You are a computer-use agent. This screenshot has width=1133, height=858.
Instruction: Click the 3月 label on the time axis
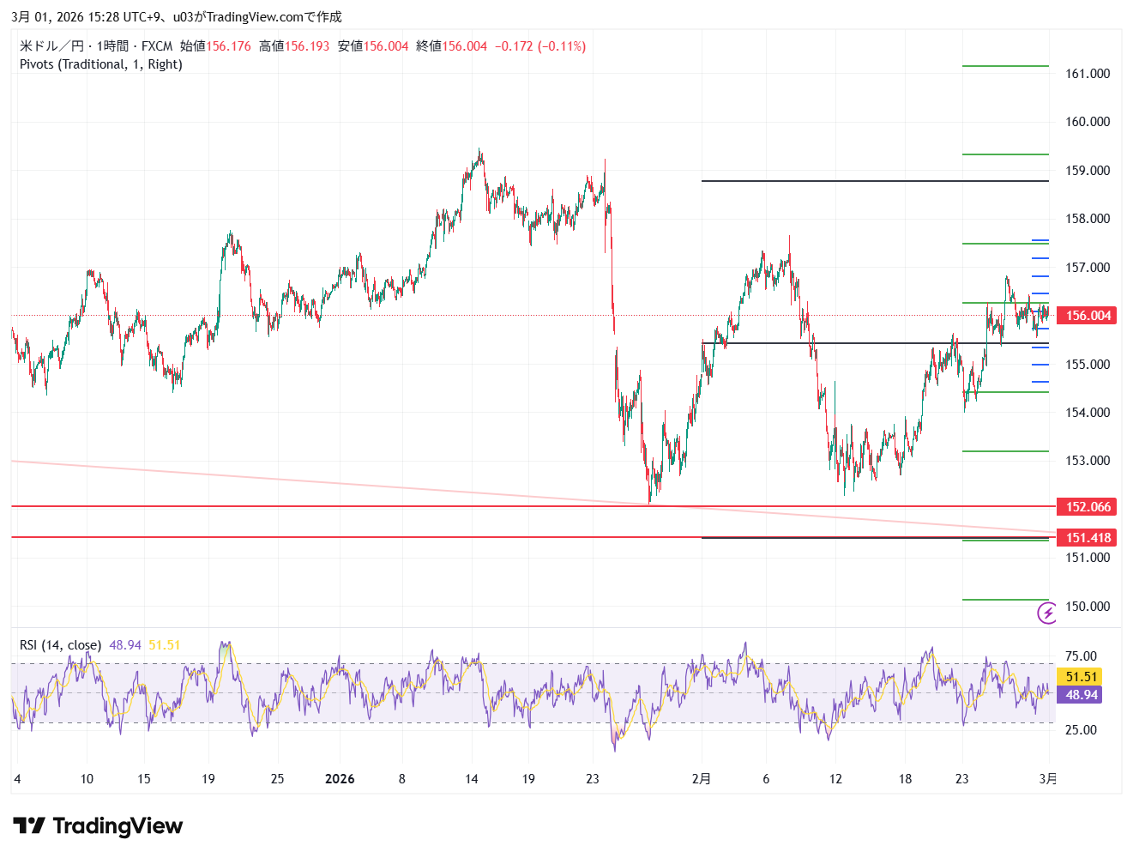point(1048,779)
